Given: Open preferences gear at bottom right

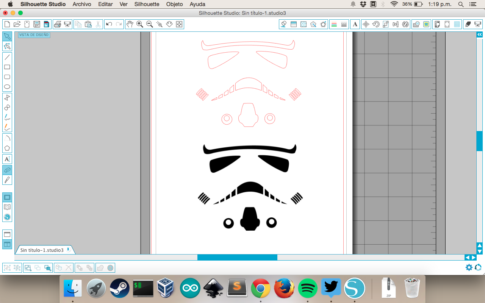Looking at the screenshot, I should pyautogui.click(x=469, y=267).
